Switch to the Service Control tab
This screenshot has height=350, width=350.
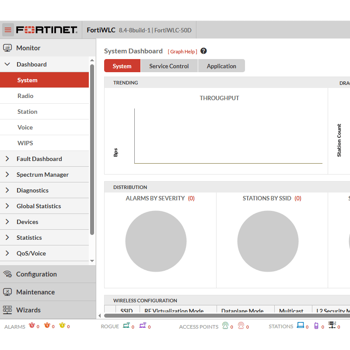click(169, 66)
